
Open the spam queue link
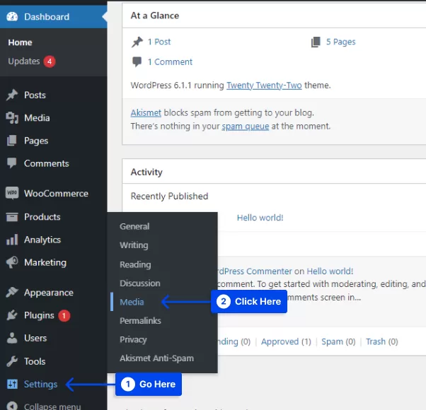[x=242, y=127]
